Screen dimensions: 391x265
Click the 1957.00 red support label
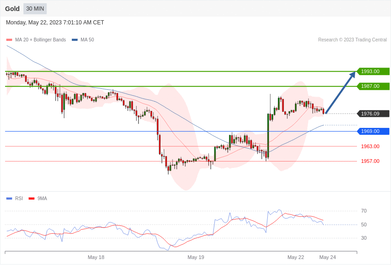(x=370, y=161)
